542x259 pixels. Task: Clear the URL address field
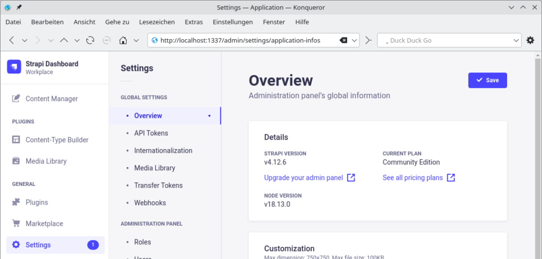(343, 40)
